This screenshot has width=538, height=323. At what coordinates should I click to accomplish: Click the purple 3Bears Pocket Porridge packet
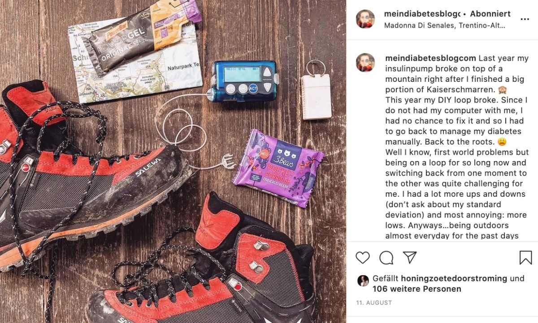click(278, 168)
